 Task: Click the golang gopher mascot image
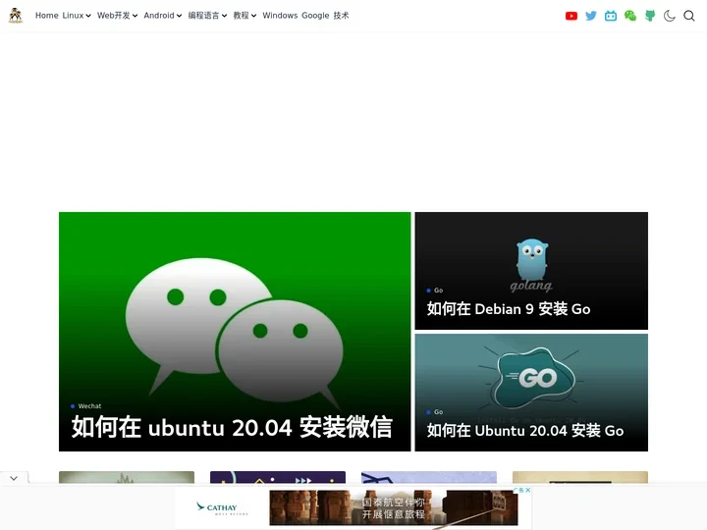531,265
